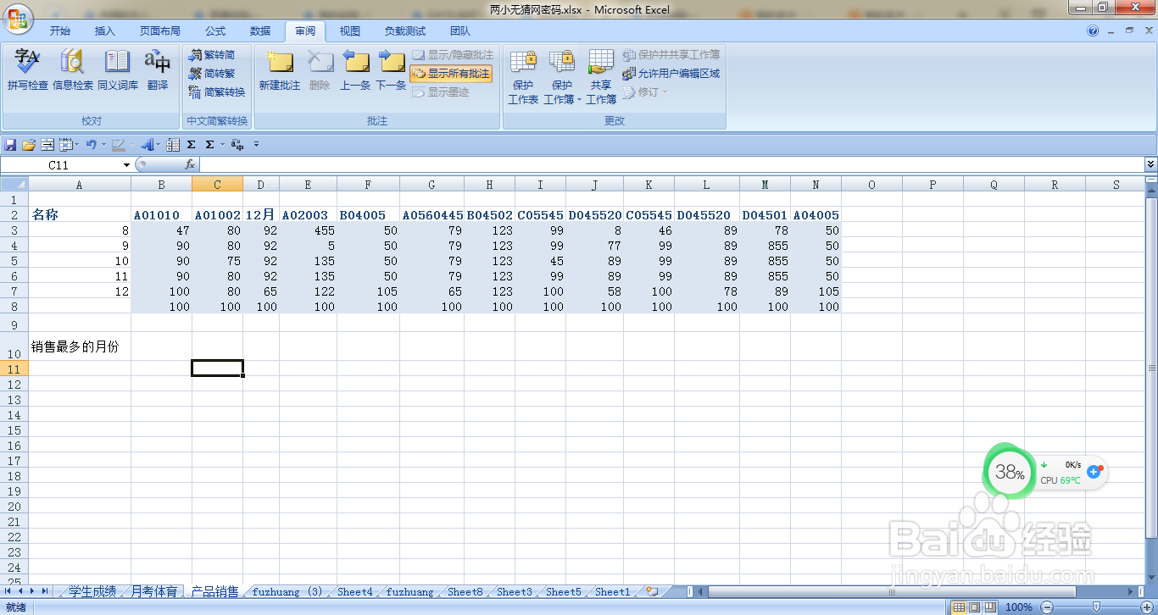Open the 团队 Team ribbon tab

point(460,31)
